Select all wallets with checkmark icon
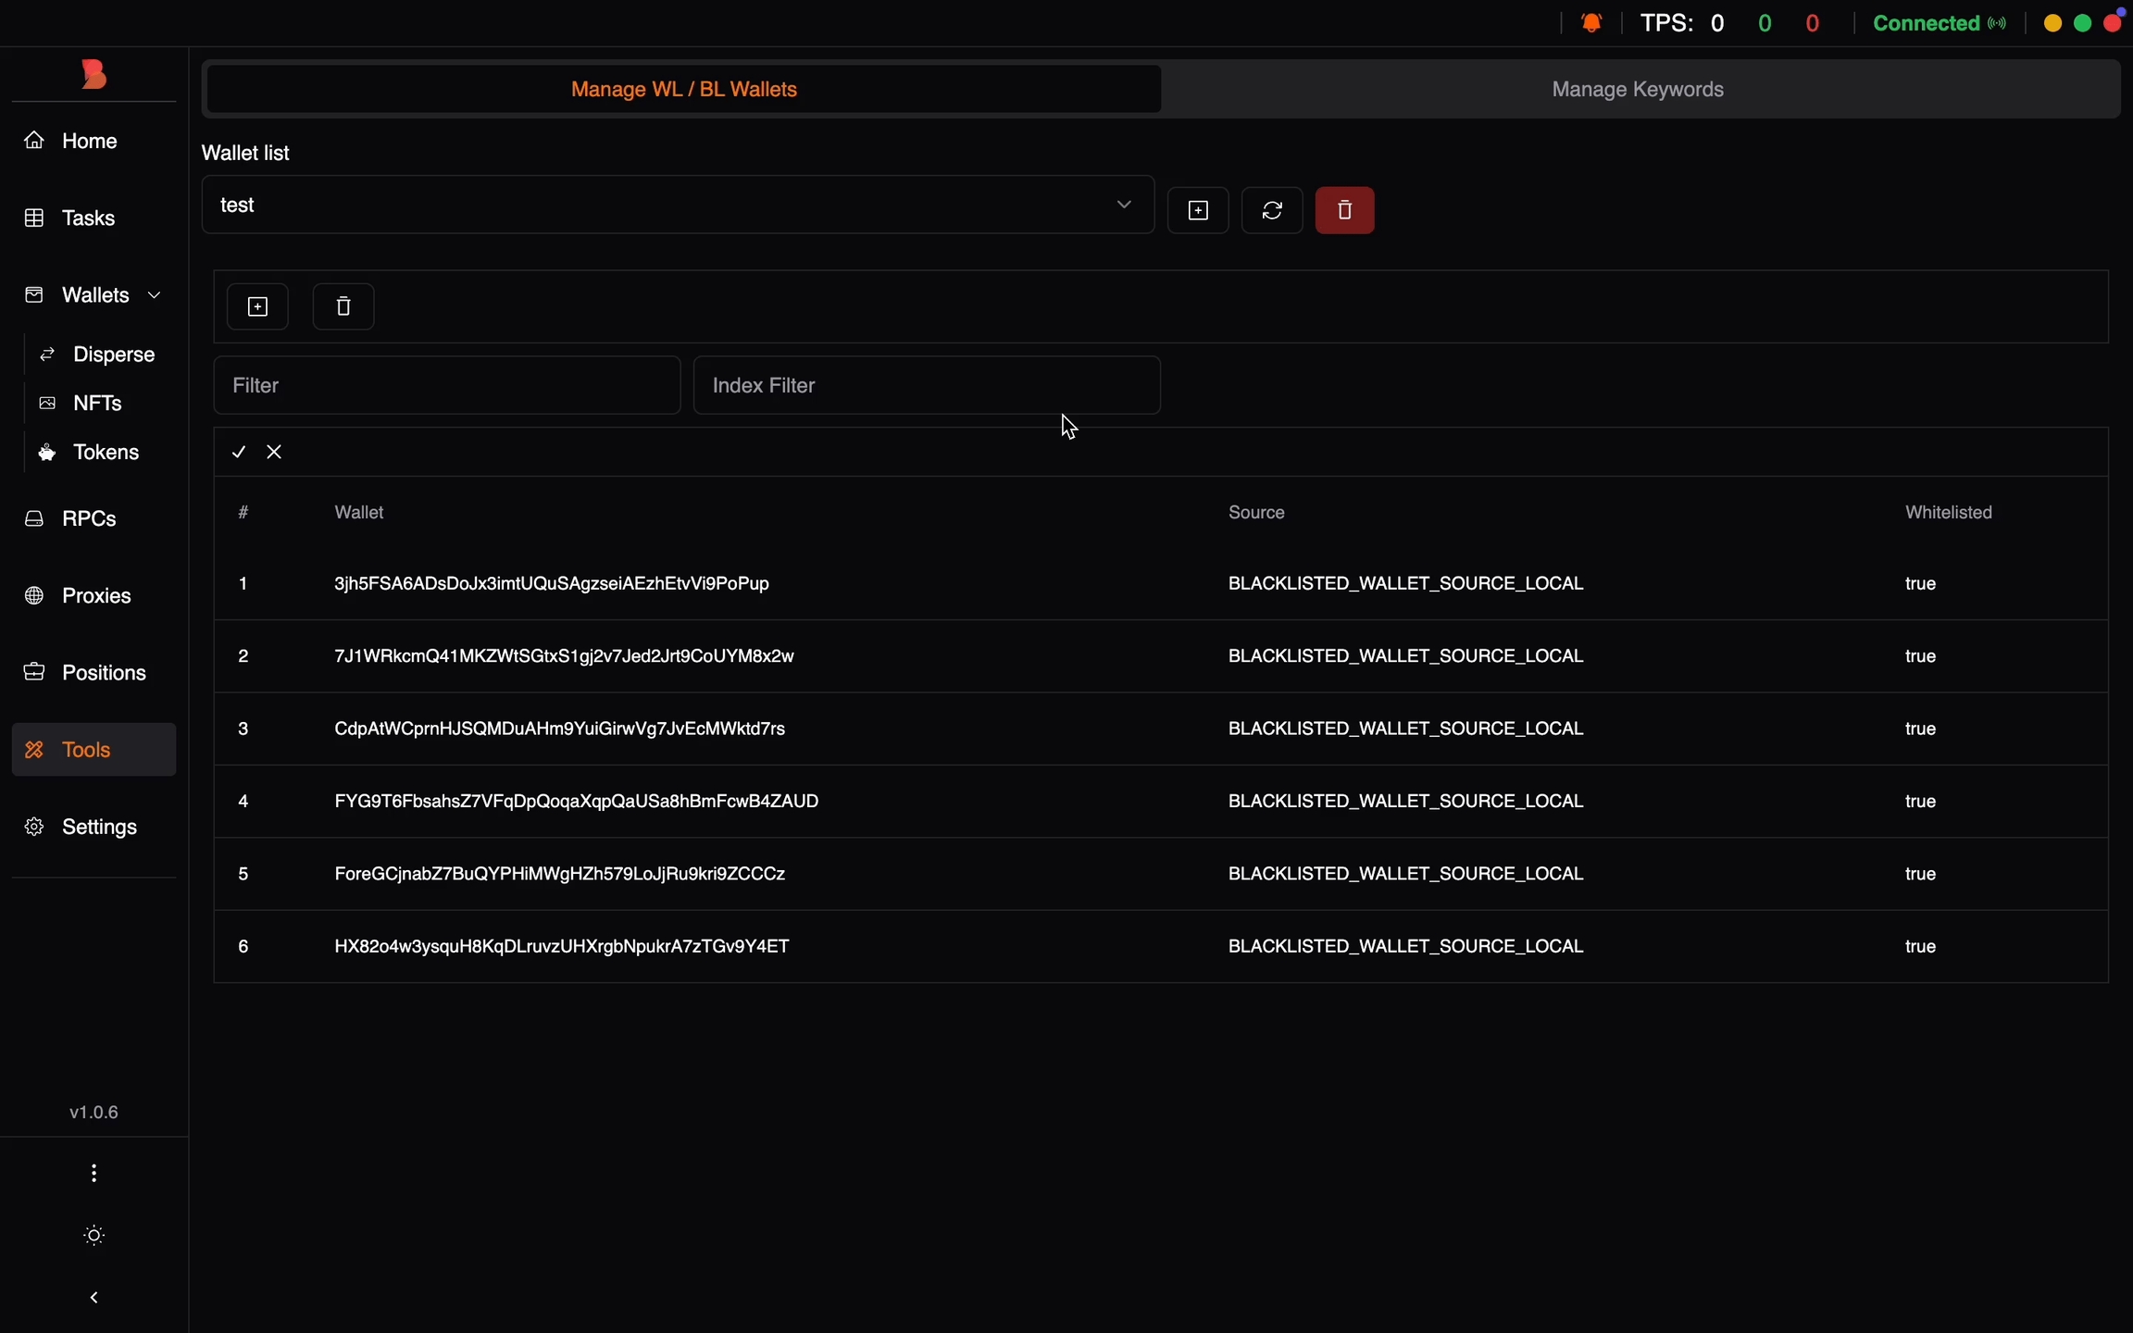2133x1333 pixels. tap(239, 452)
